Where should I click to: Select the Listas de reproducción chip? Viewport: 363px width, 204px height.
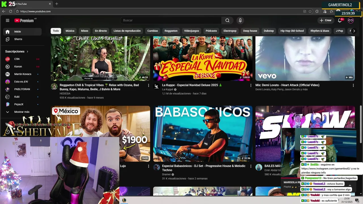pyautogui.click(x=127, y=31)
